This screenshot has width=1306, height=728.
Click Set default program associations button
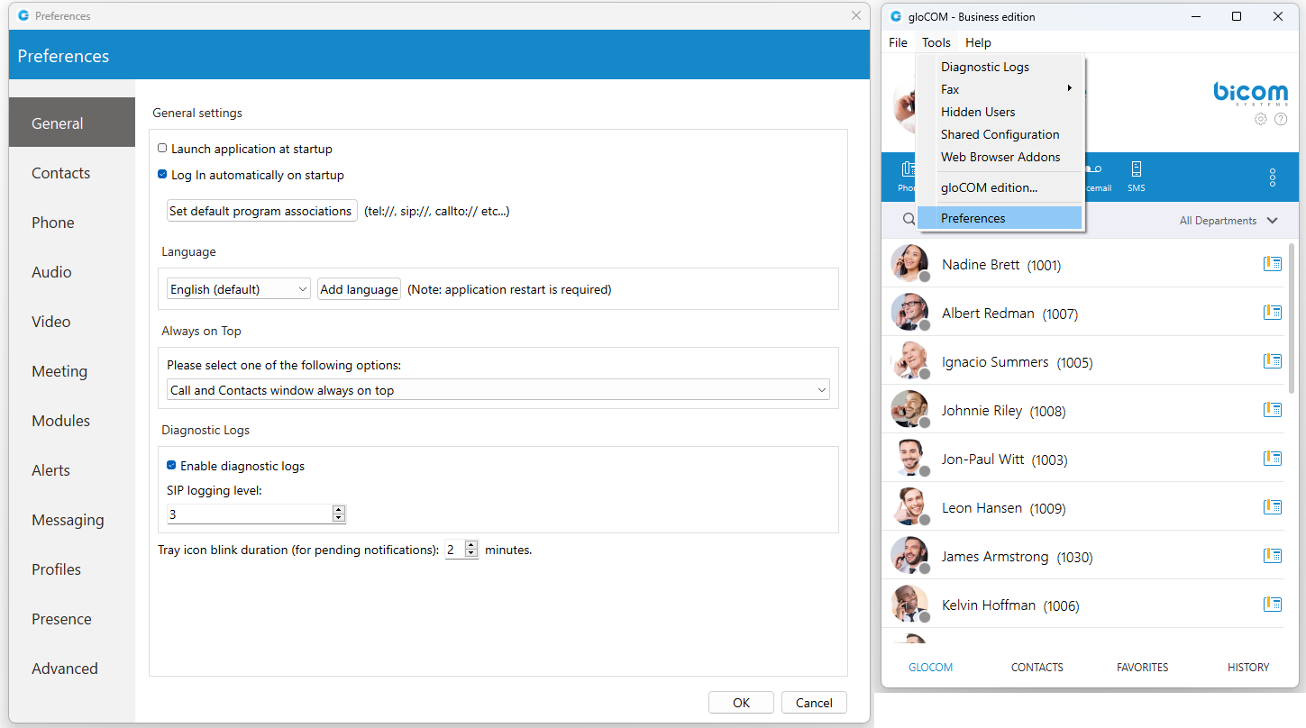262,211
